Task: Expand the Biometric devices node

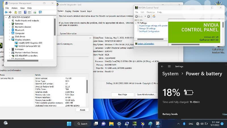Action: 10,27
